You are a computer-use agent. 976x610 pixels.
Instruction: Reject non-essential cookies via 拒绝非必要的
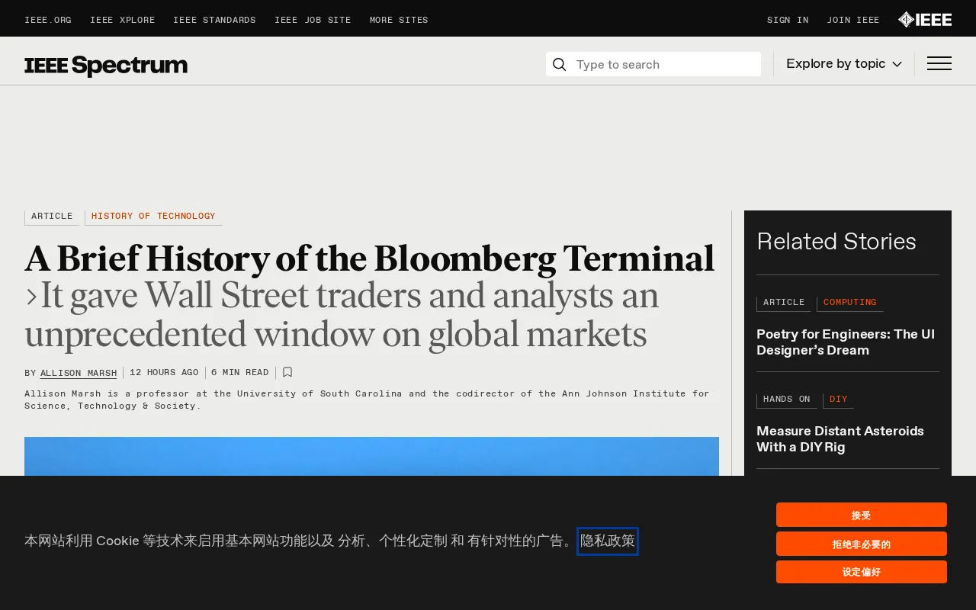click(x=862, y=544)
